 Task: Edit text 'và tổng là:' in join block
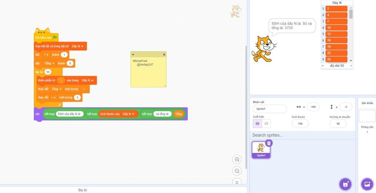[x=162, y=114]
